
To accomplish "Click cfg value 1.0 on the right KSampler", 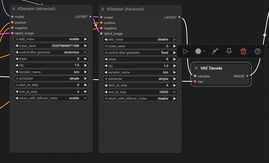I will [166, 66].
